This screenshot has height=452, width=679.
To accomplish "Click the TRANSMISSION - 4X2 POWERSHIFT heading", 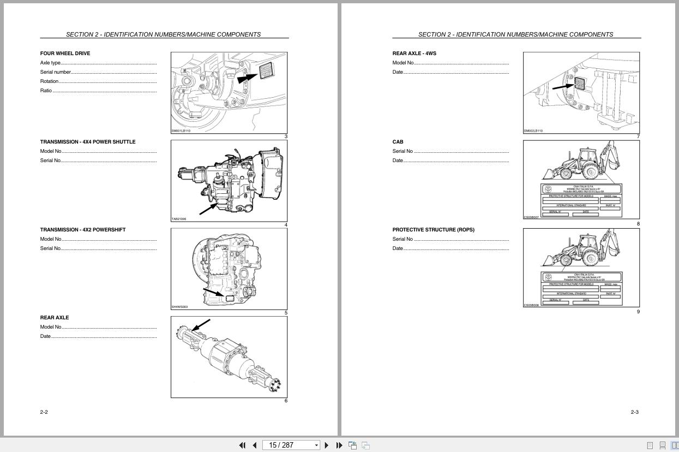I will pos(83,230).
